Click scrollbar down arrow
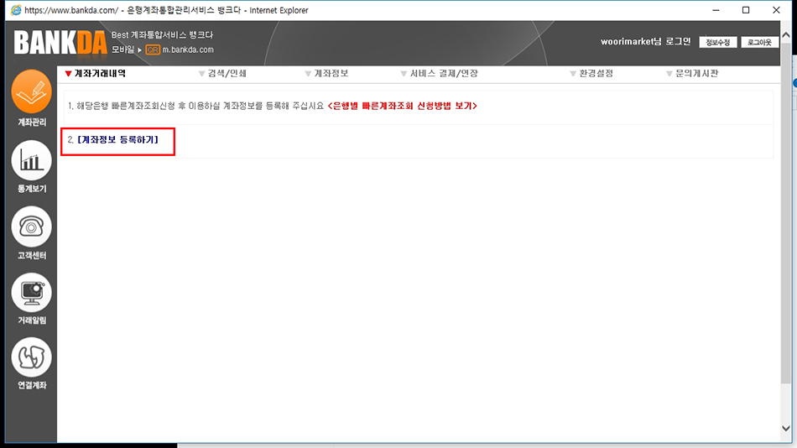 [786, 428]
